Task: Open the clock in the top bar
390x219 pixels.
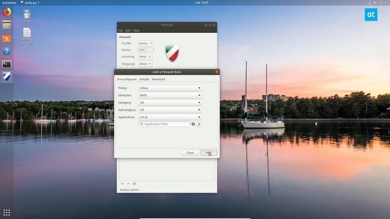Action: tap(202, 2)
